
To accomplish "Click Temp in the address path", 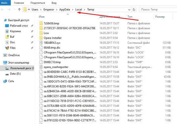I will tap(91, 10).
